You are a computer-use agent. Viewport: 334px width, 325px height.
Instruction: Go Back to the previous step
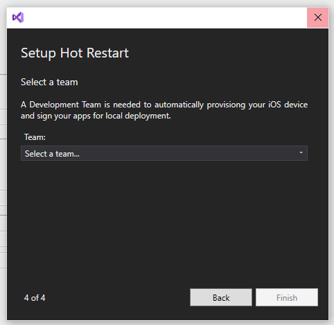[x=221, y=297]
